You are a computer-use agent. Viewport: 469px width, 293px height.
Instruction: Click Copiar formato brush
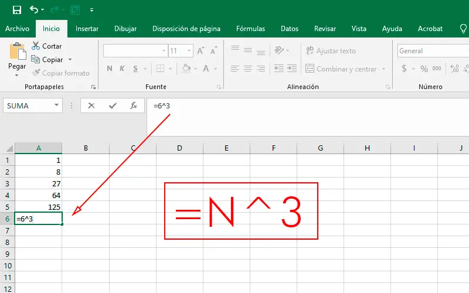61,73
